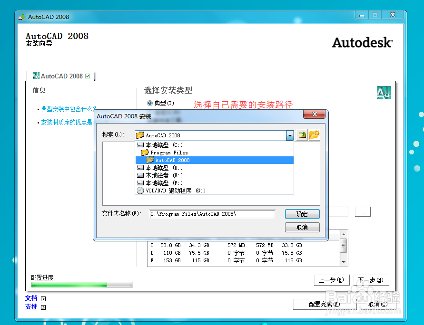Create a new folder via toolbar icon
Screen dimensions: 424x325
(314, 134)
